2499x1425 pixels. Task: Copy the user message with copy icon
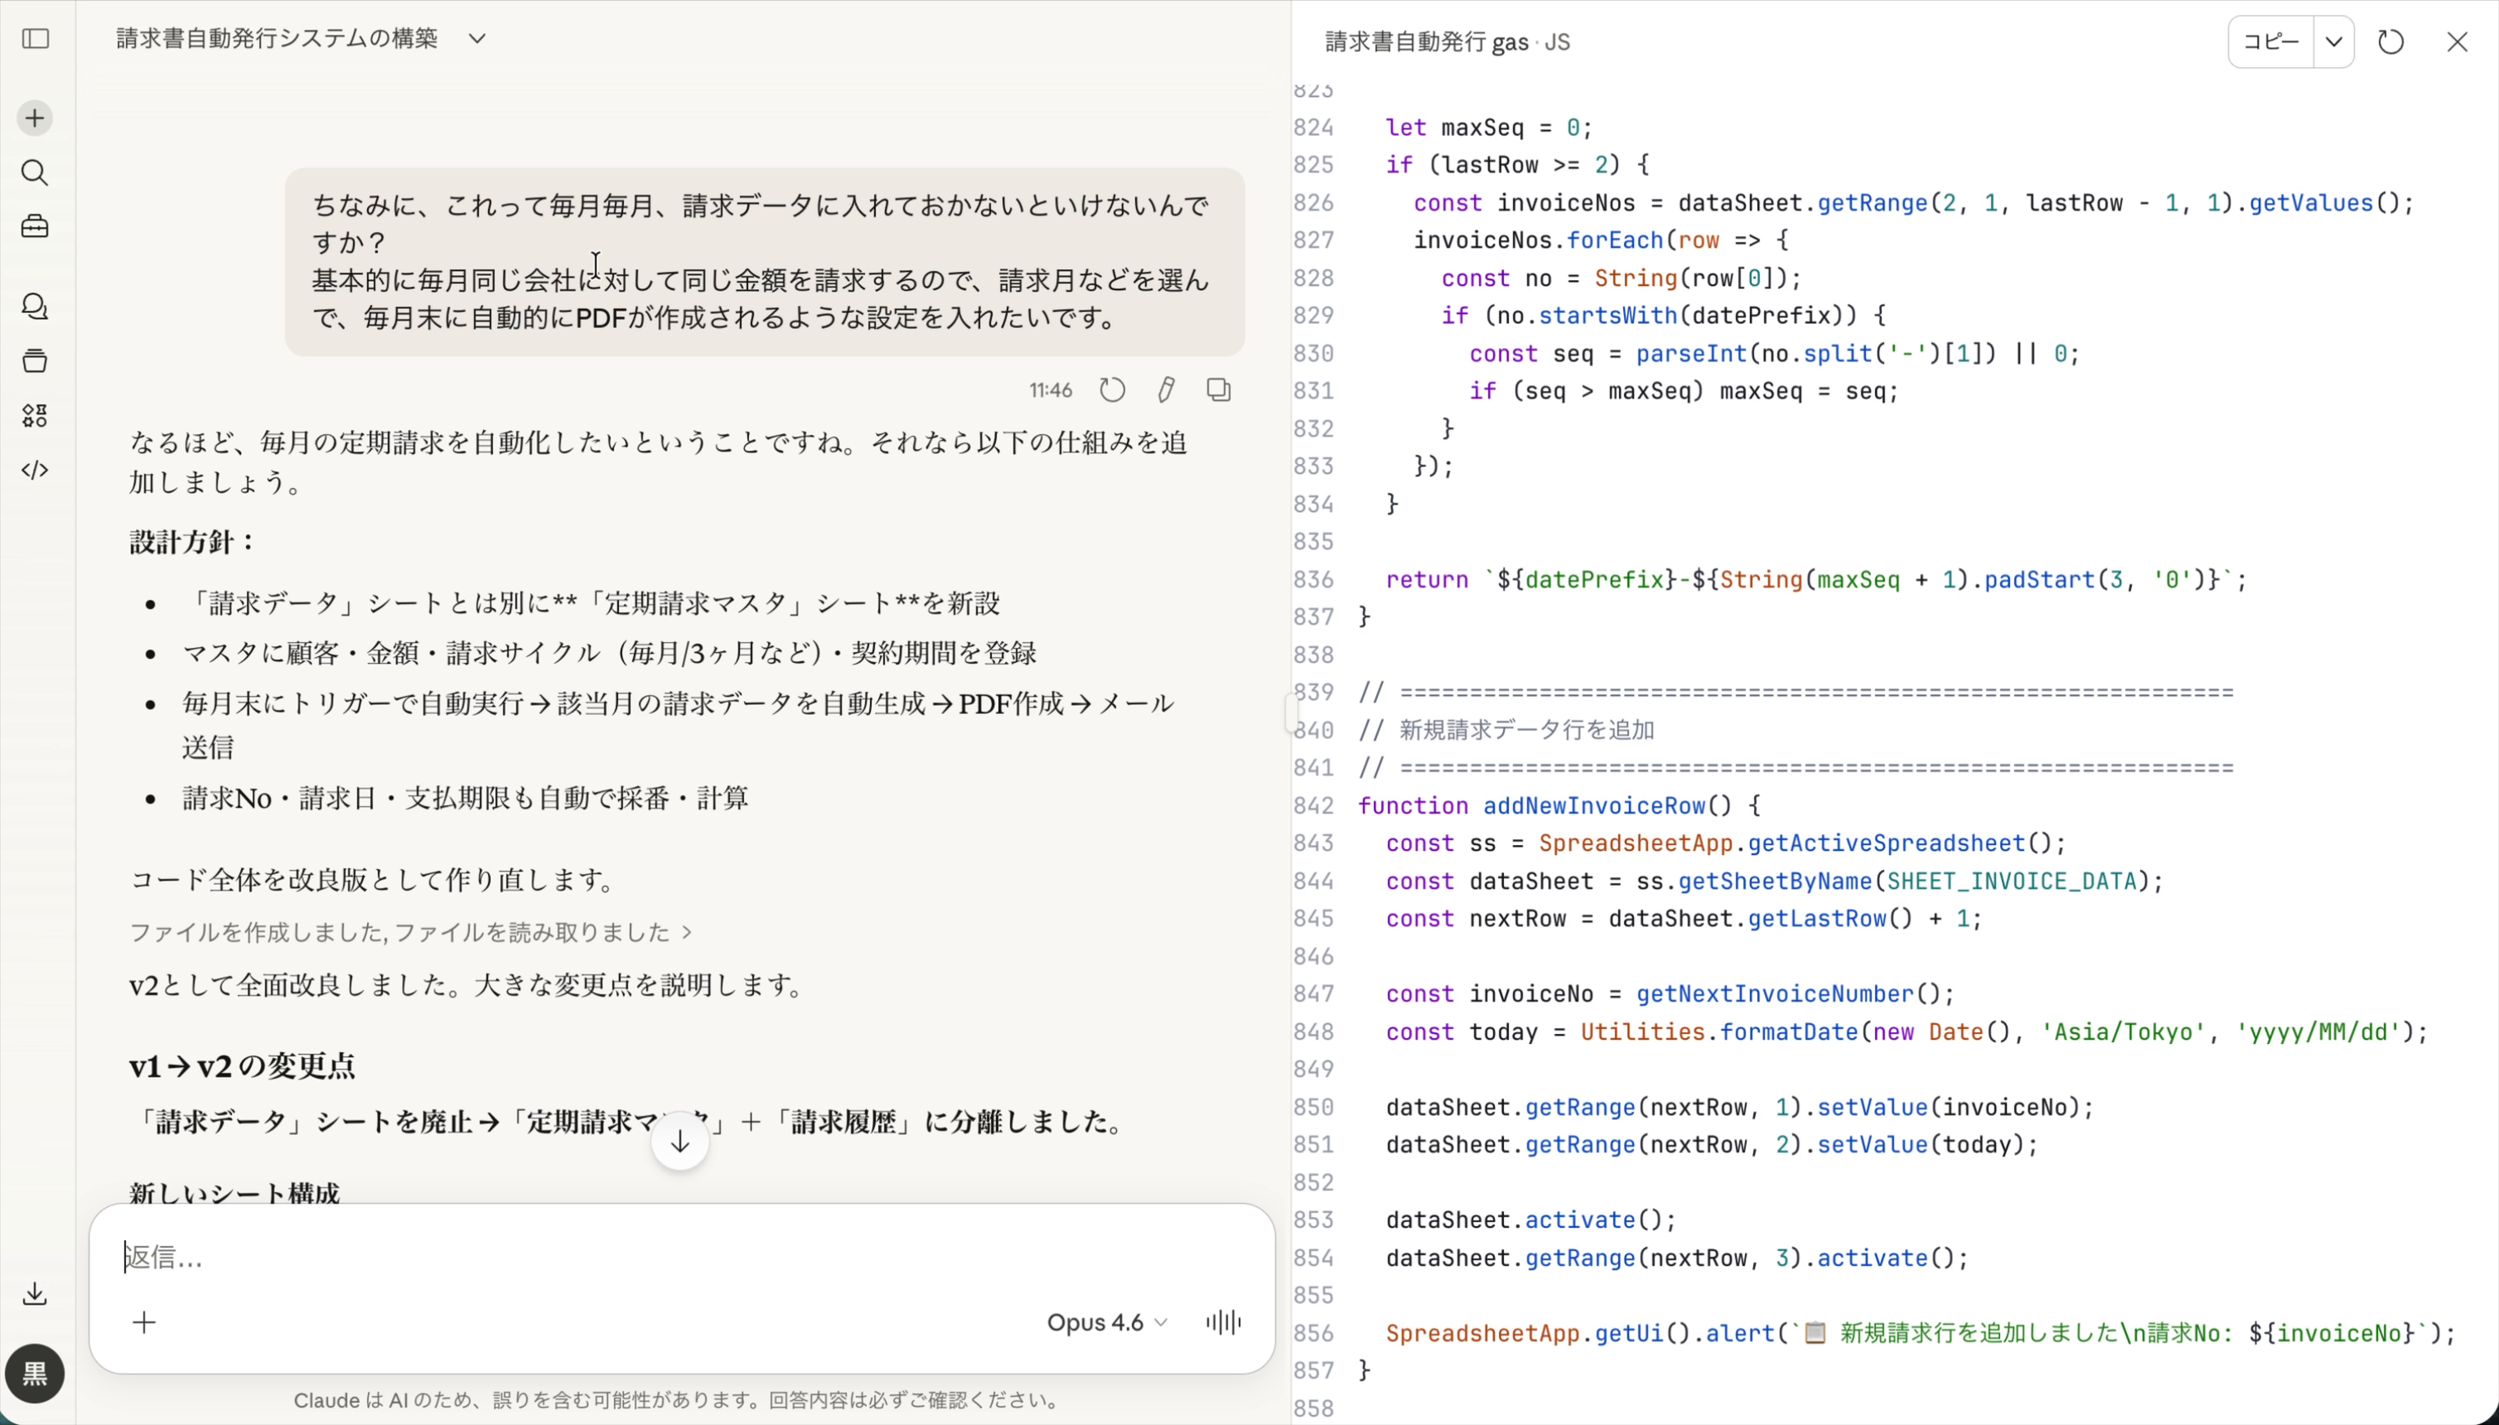[x=1219, y=390]
